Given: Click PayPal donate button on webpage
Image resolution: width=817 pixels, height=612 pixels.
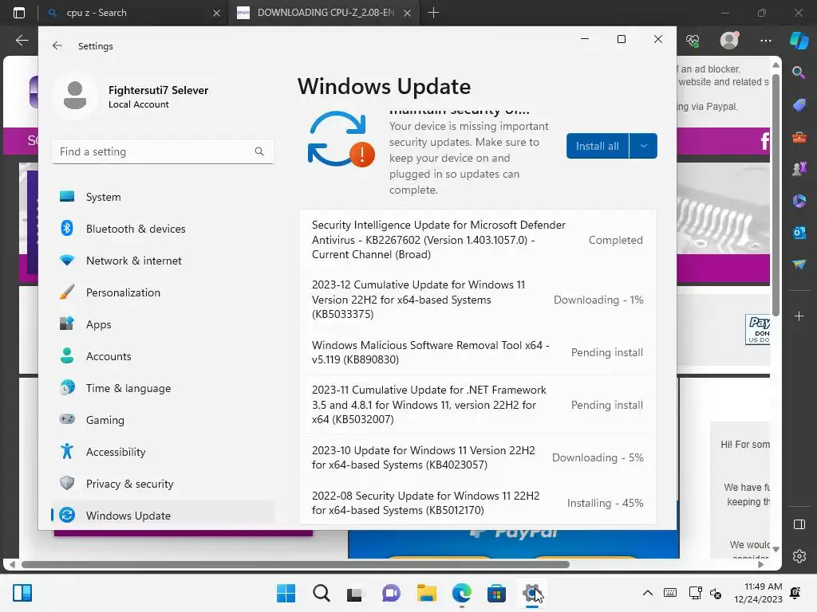Looking at the screenshot, I should pyautogui.click(x=758, y=329).
